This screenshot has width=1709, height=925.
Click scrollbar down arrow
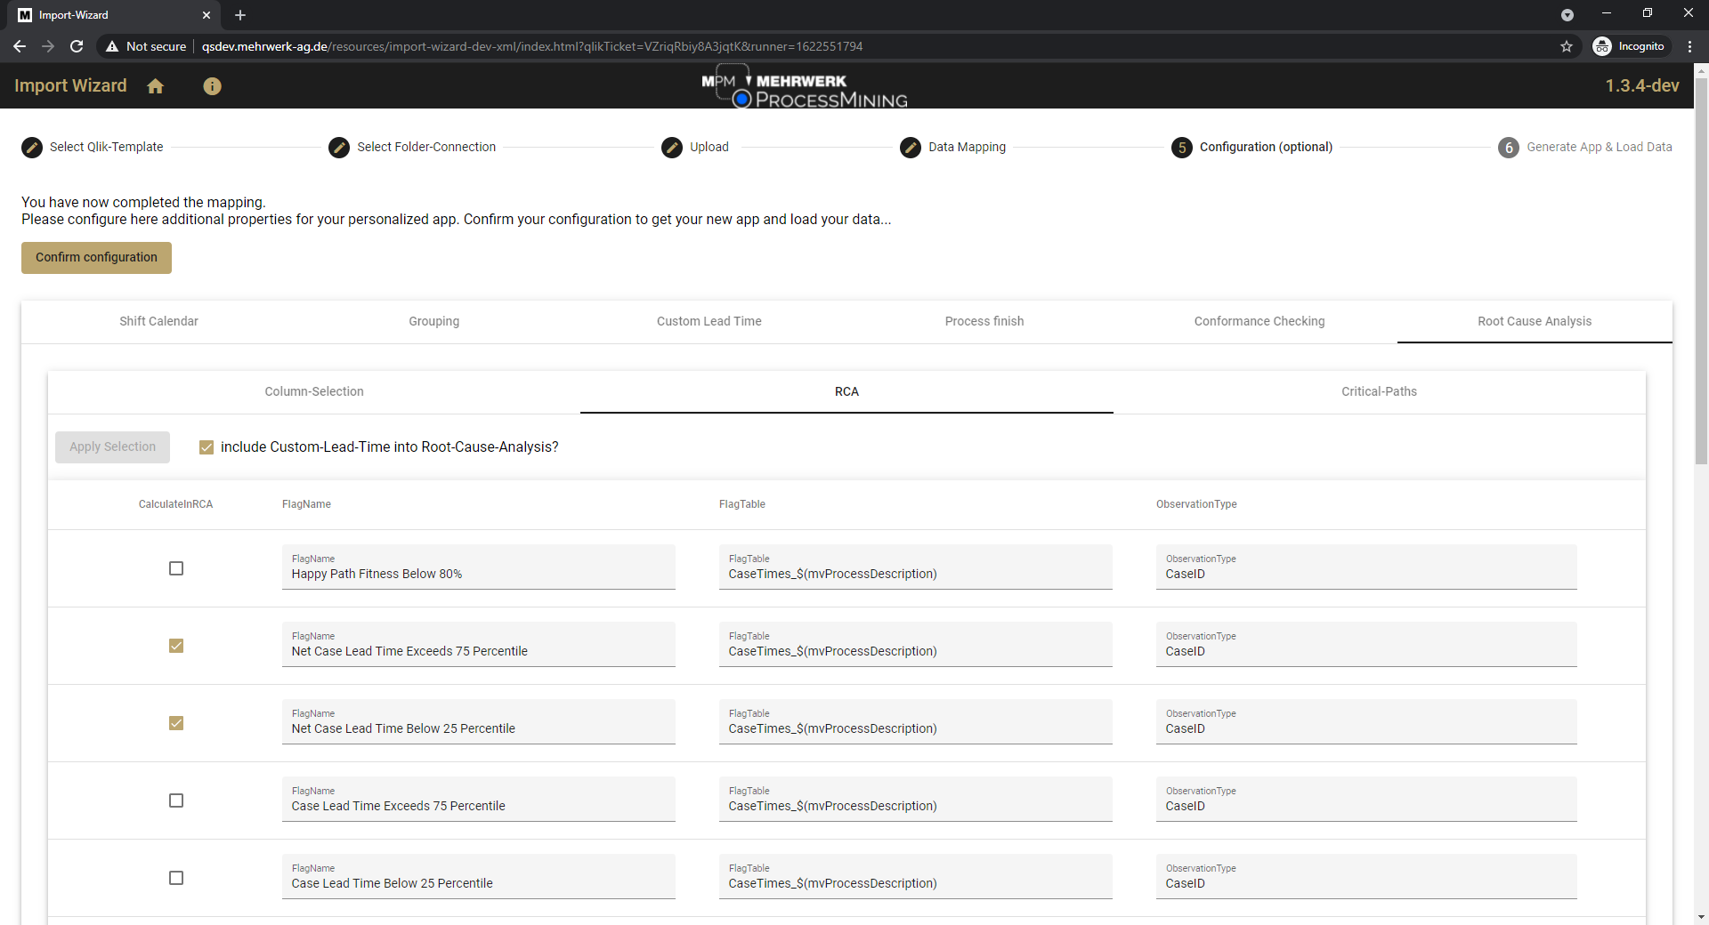(1701, 917)
